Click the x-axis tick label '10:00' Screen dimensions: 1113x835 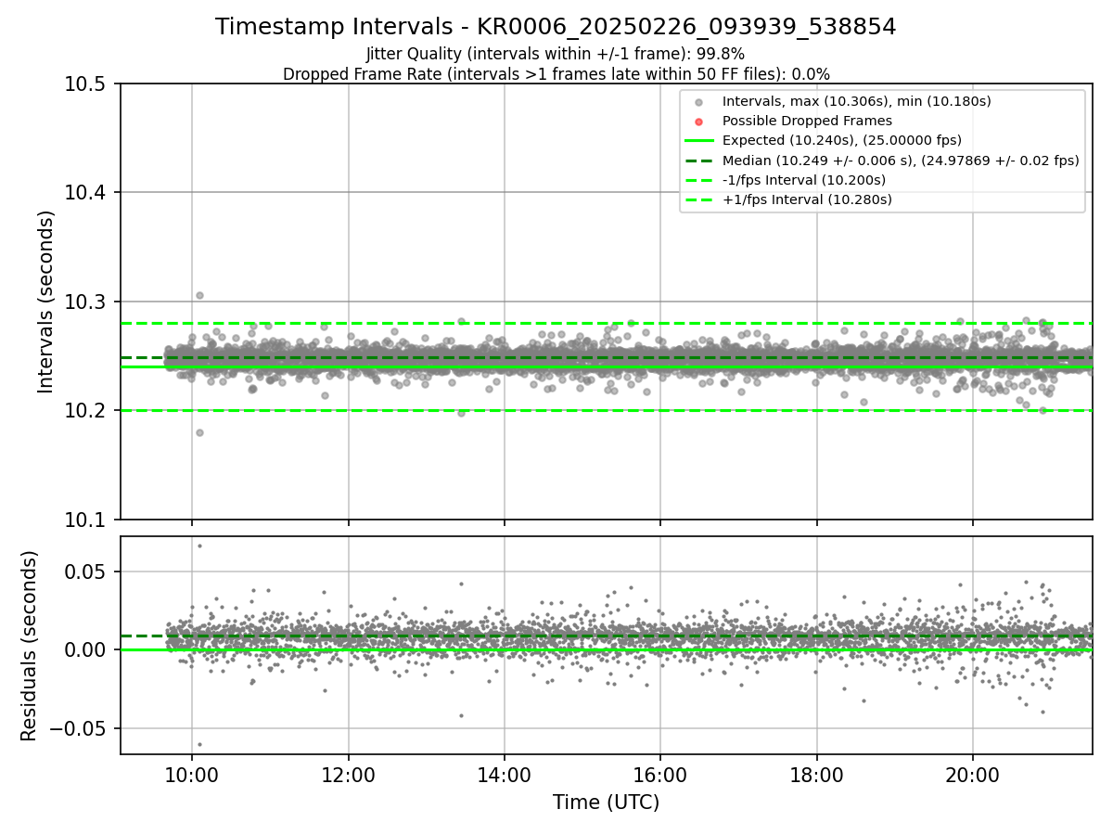[x=192, y=777]
